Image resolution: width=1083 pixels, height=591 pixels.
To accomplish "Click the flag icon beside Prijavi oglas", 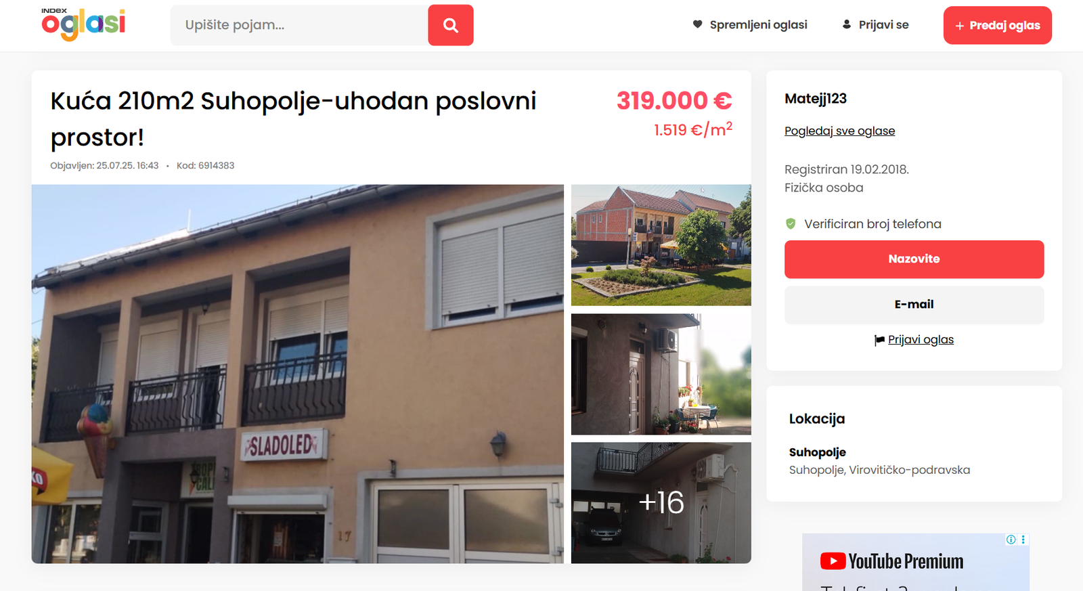I will click(x=879, y=340).
